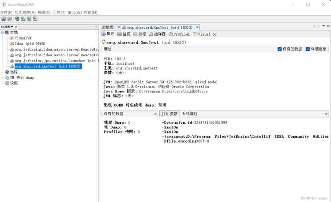The height and width of the screenshot is (202, 331).
Task: Click the computer icon beside 本地
Action: pos(7,33)
